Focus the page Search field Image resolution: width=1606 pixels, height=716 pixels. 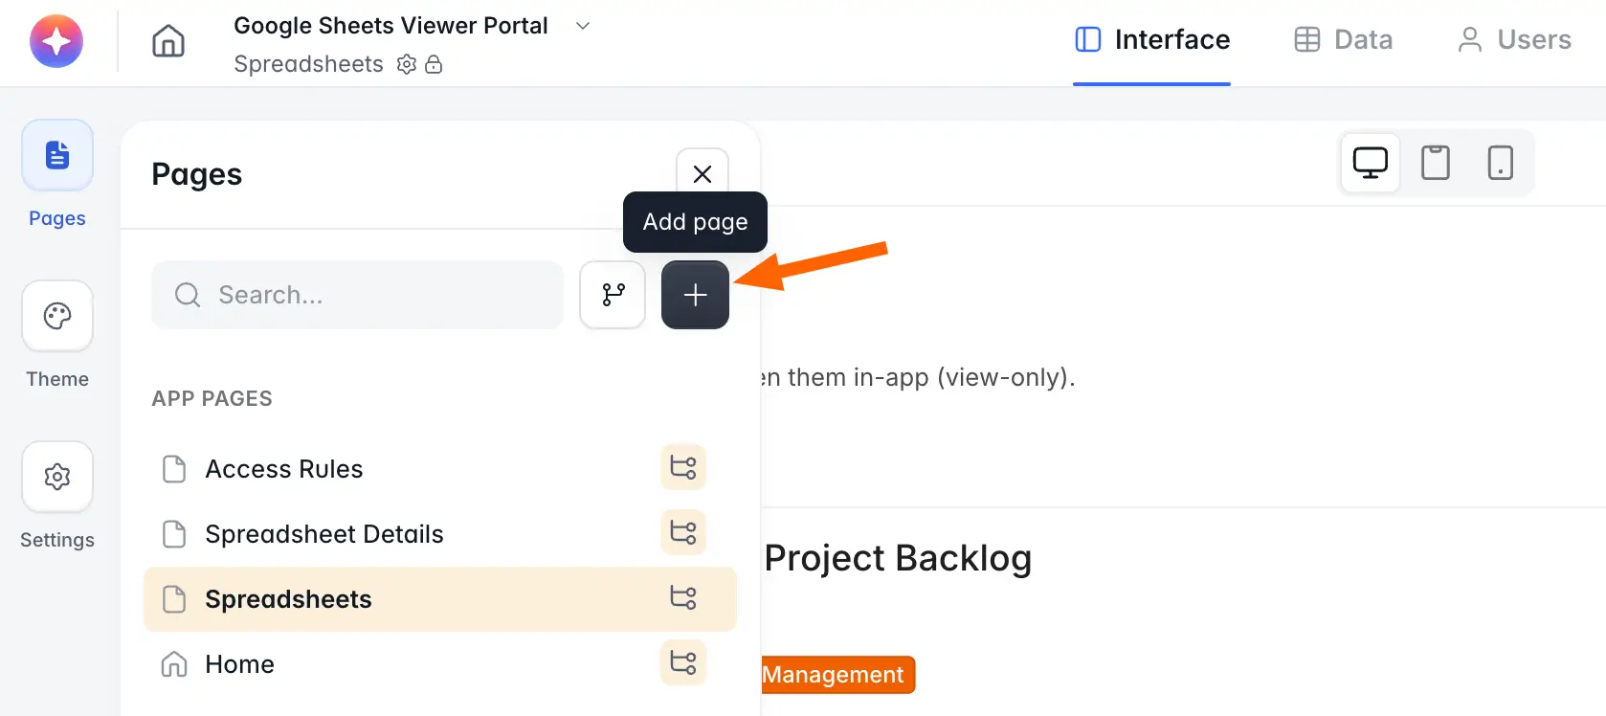pos(358,295)
